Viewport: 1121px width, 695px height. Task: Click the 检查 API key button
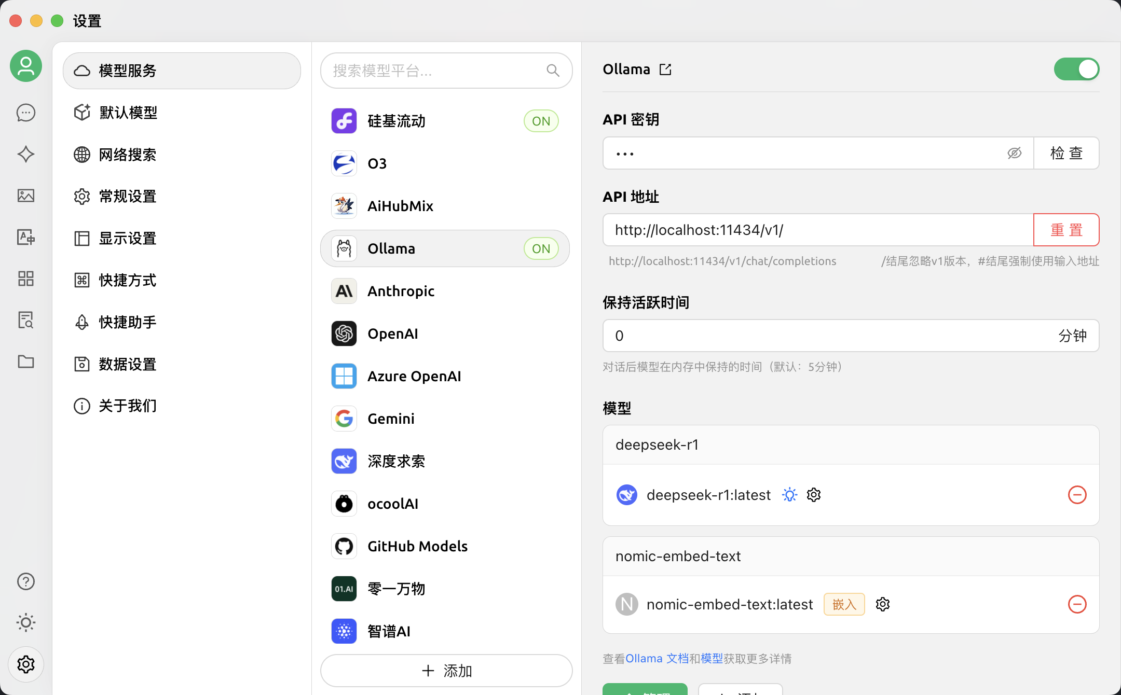click(x=1067, y=153)
